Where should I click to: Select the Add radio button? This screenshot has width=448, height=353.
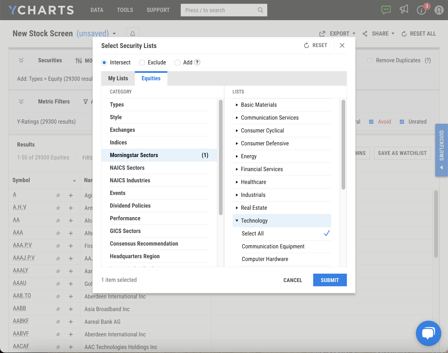coord(177,62)
